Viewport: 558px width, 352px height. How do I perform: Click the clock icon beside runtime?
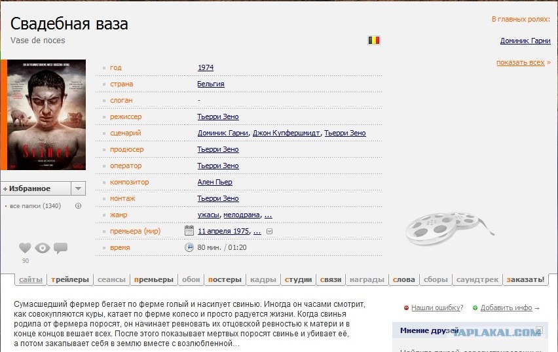click(189, 247)
